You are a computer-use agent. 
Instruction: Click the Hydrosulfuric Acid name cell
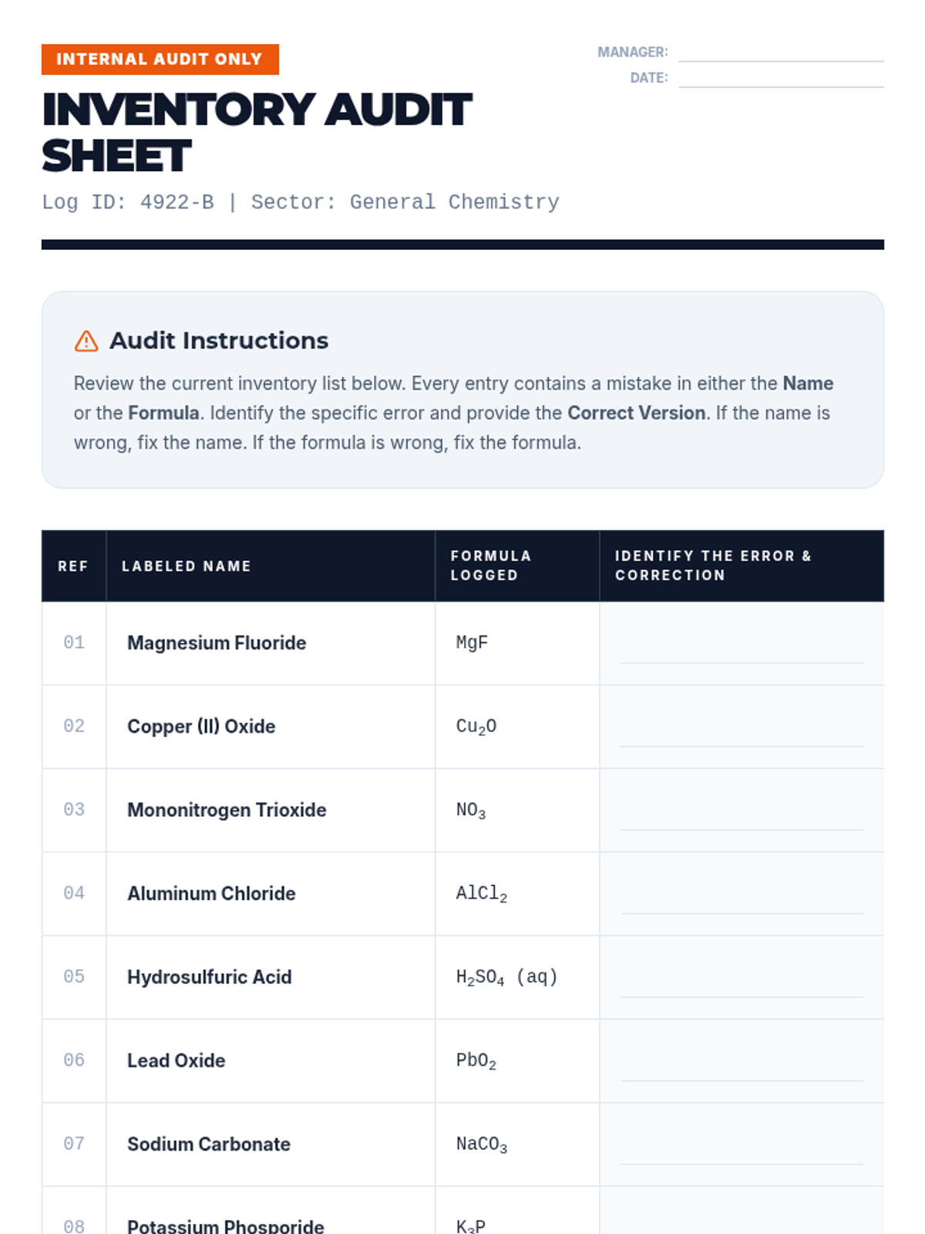209,977
